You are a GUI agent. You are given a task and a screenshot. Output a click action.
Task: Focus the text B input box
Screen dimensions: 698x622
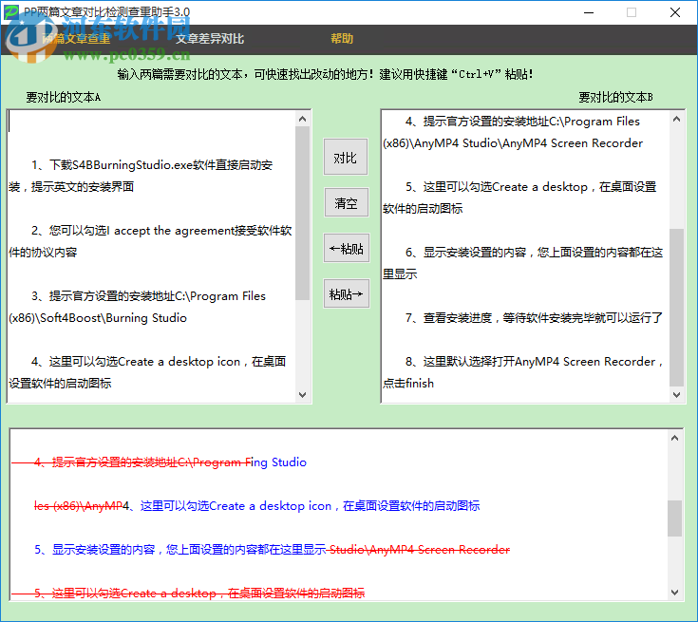pos(525,256)
